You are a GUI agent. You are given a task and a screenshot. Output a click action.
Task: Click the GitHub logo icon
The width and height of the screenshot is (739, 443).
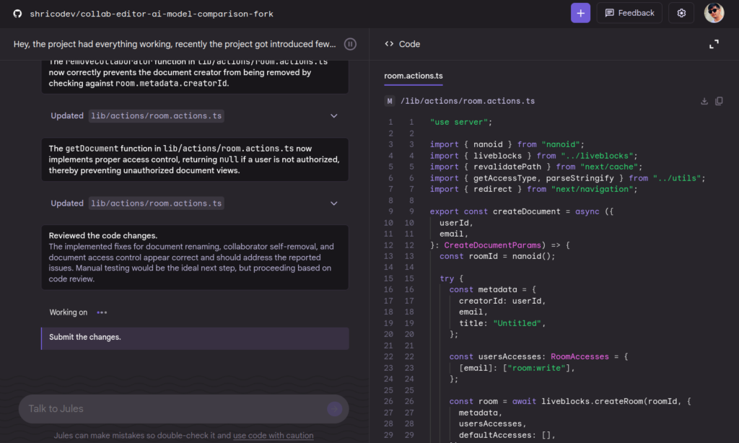17,14
